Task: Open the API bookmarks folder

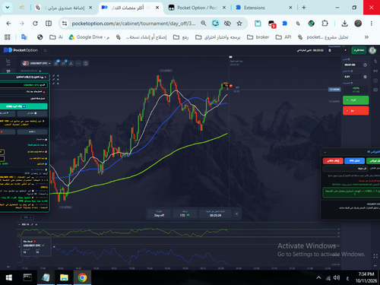Action: (283, 37)
